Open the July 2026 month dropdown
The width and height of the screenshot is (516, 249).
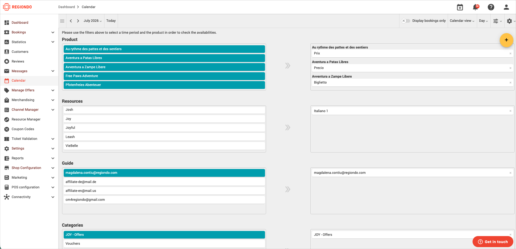click(93, 21)
